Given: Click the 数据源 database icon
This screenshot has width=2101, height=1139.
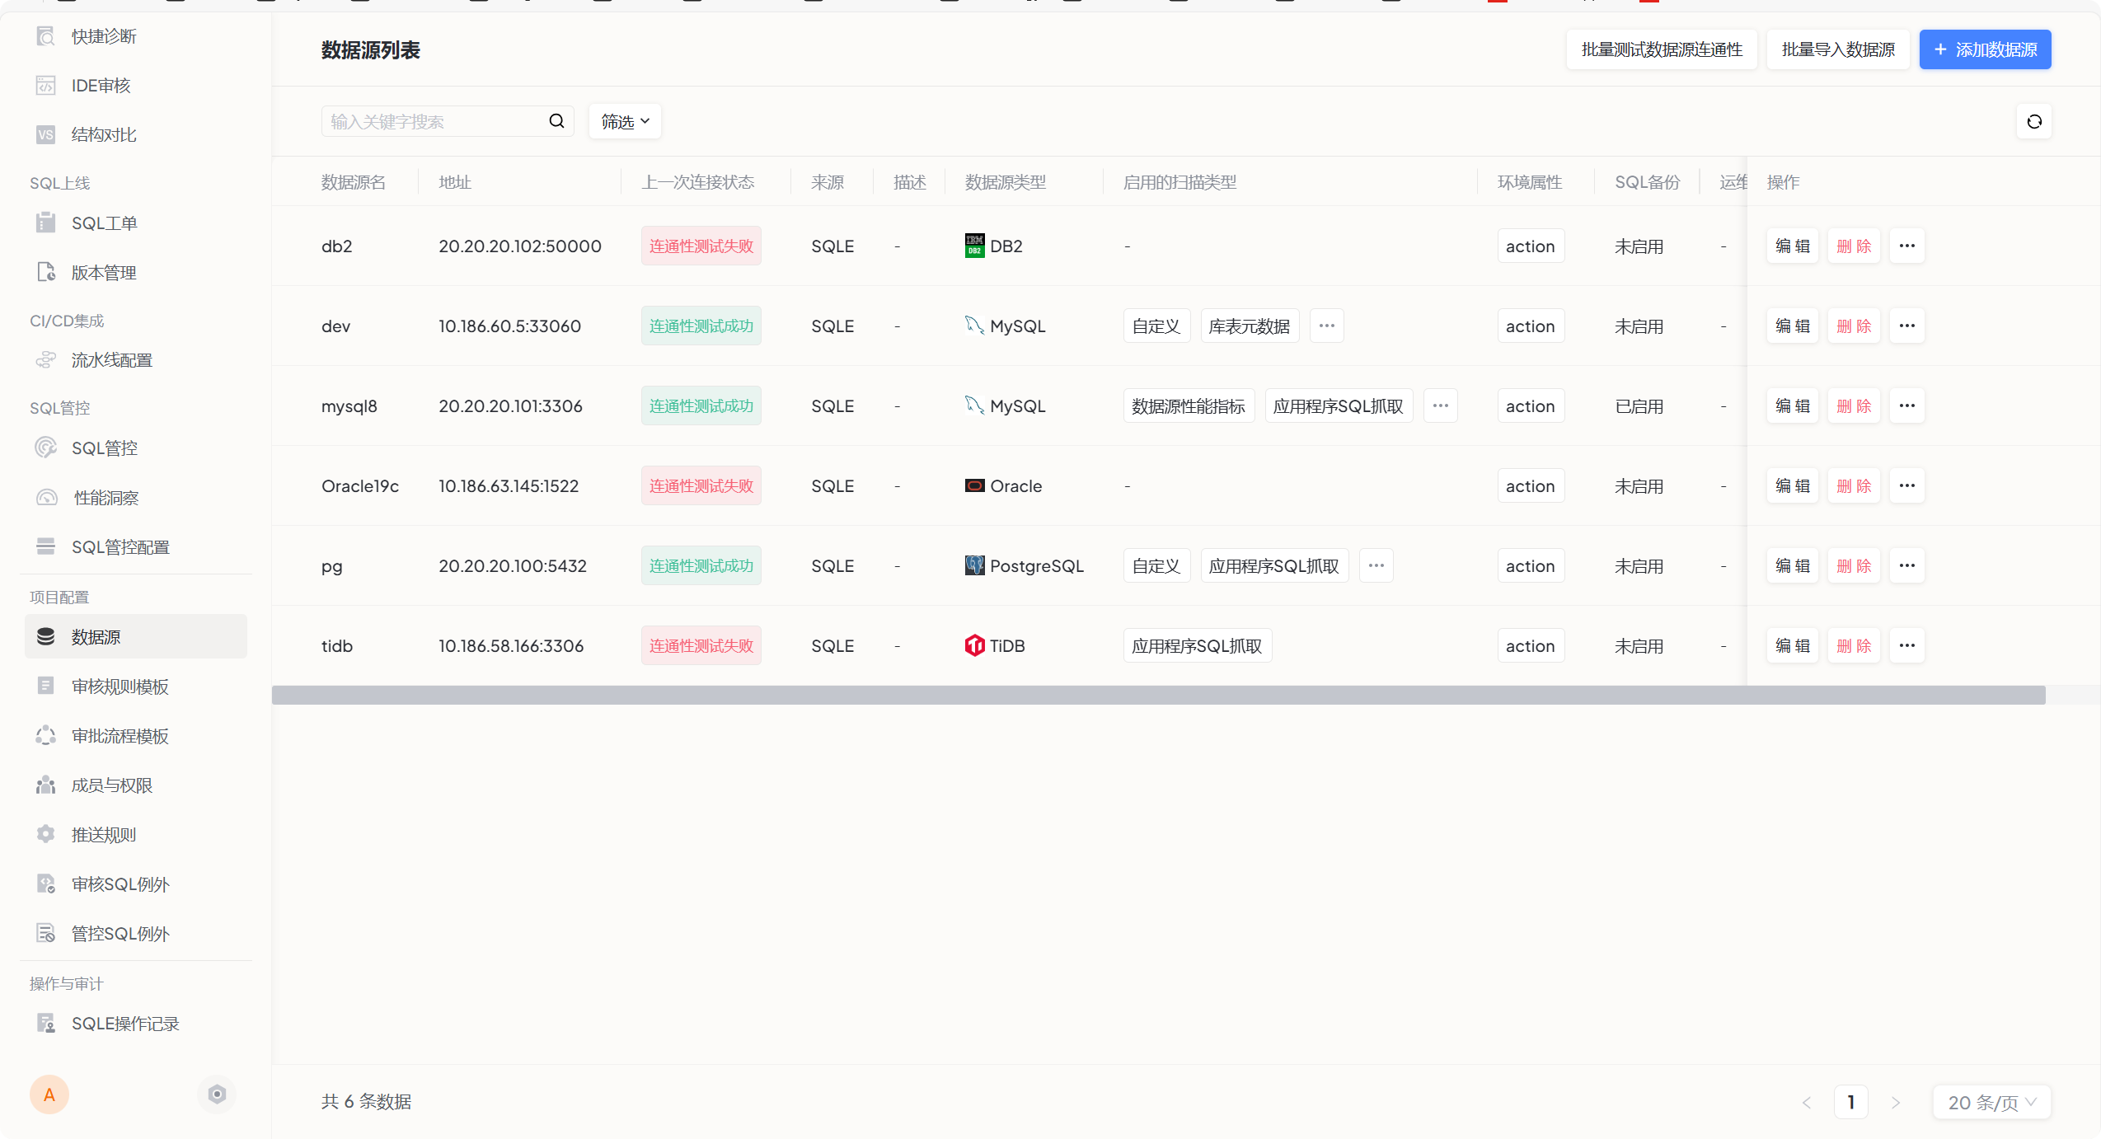Looking at the screenshot, I should (46, 636).
